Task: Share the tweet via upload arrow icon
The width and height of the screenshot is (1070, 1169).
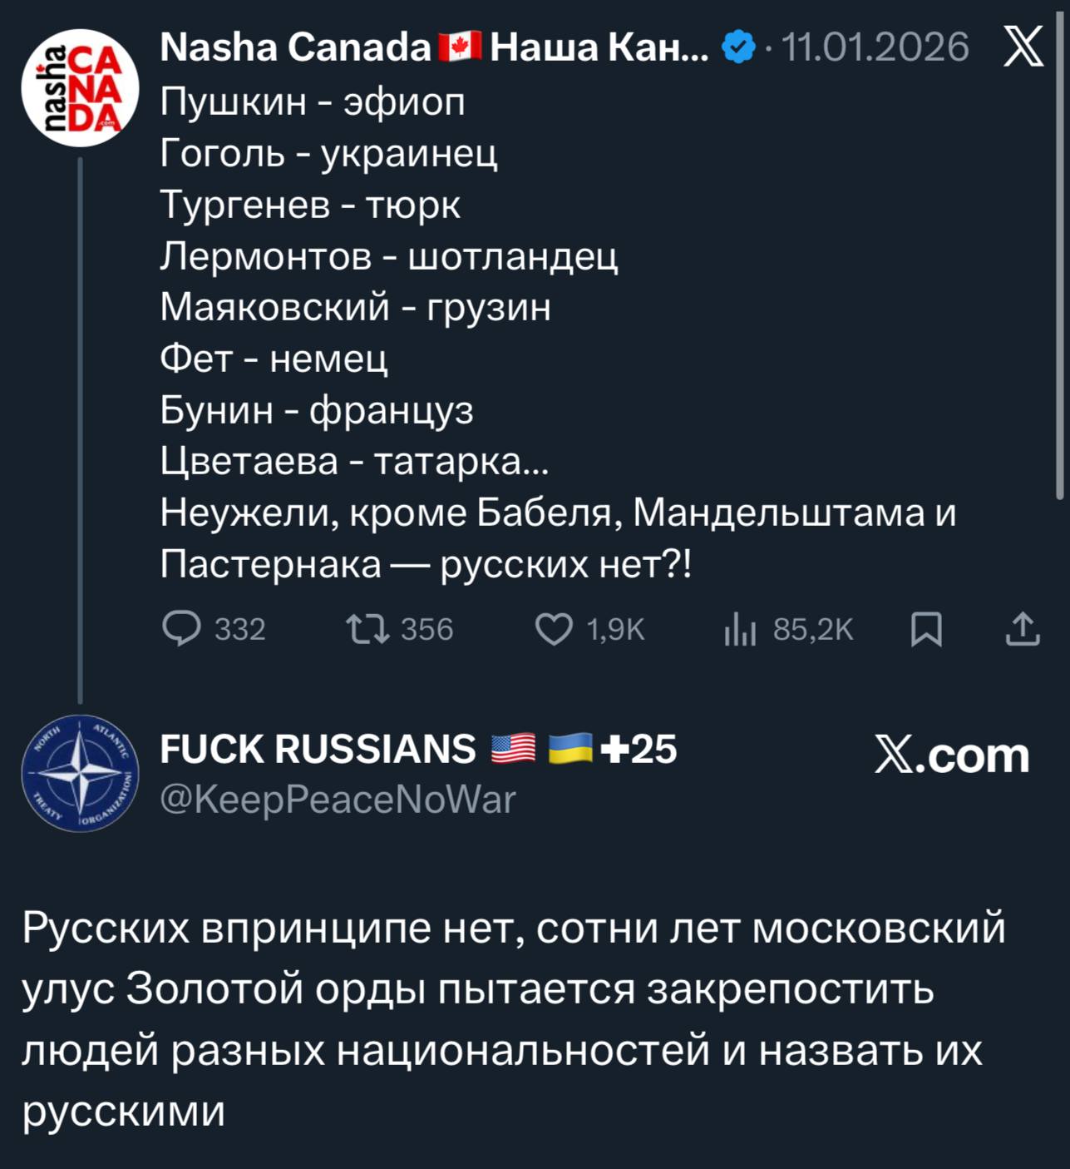Action: [x=1023, y=629]
